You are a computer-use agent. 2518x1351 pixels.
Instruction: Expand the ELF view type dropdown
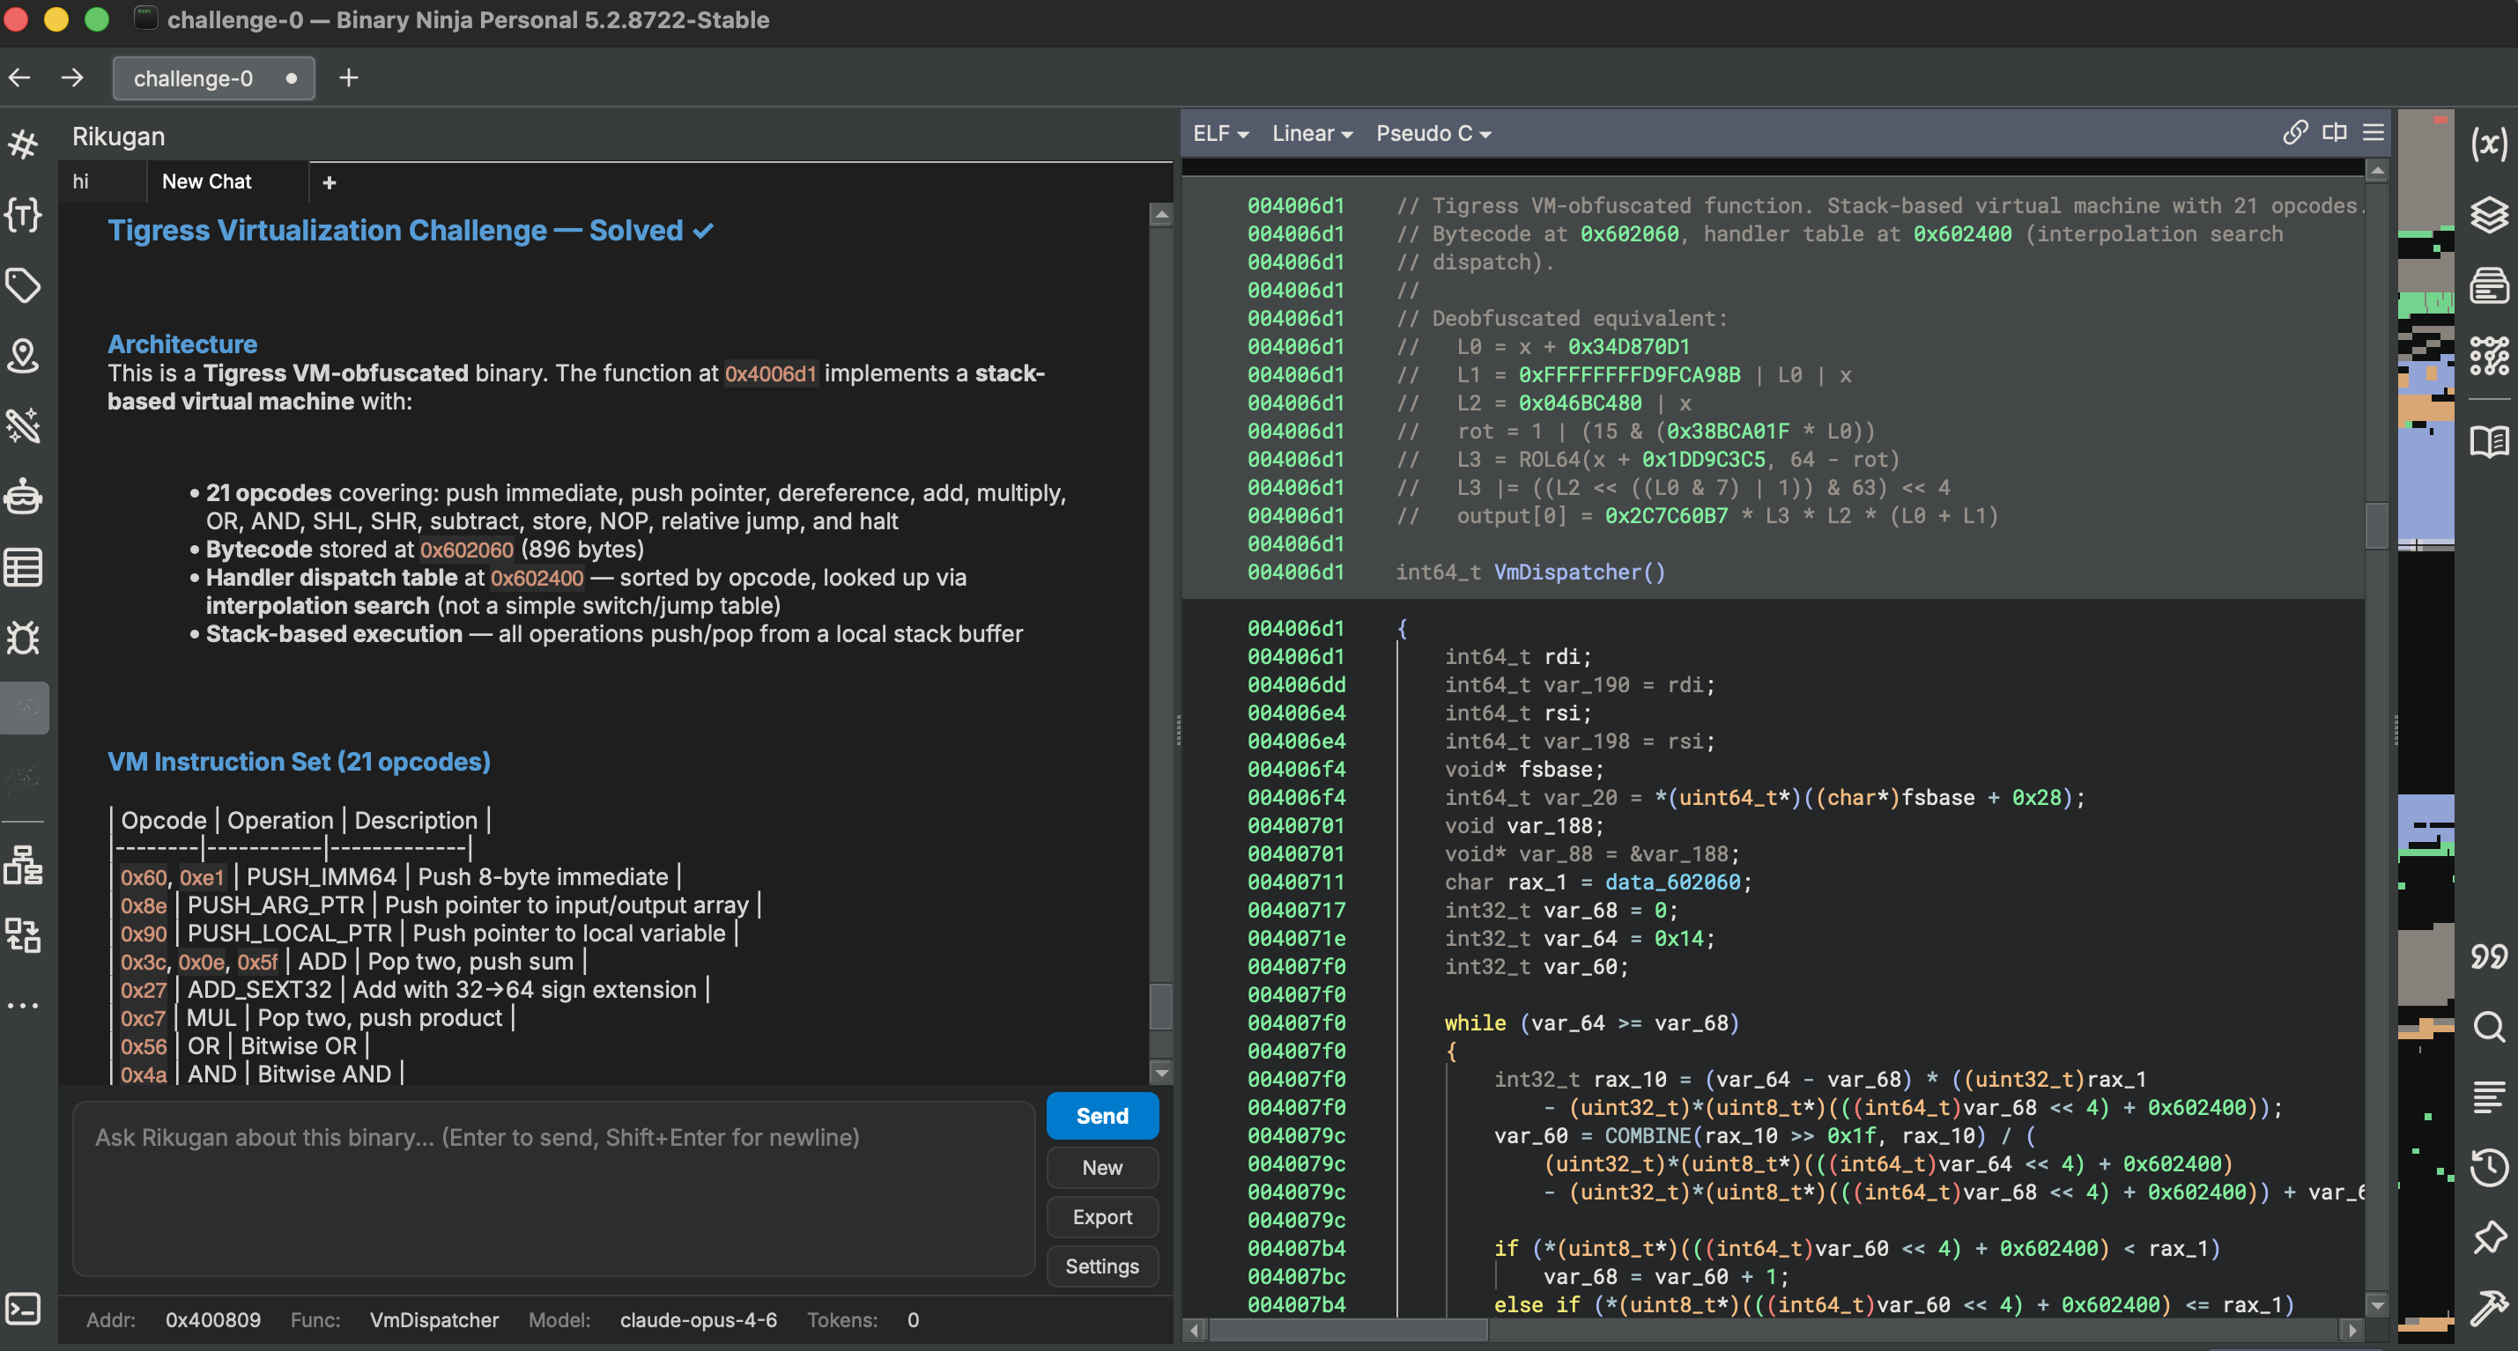pyautogui.click(x=1220, y=134)
